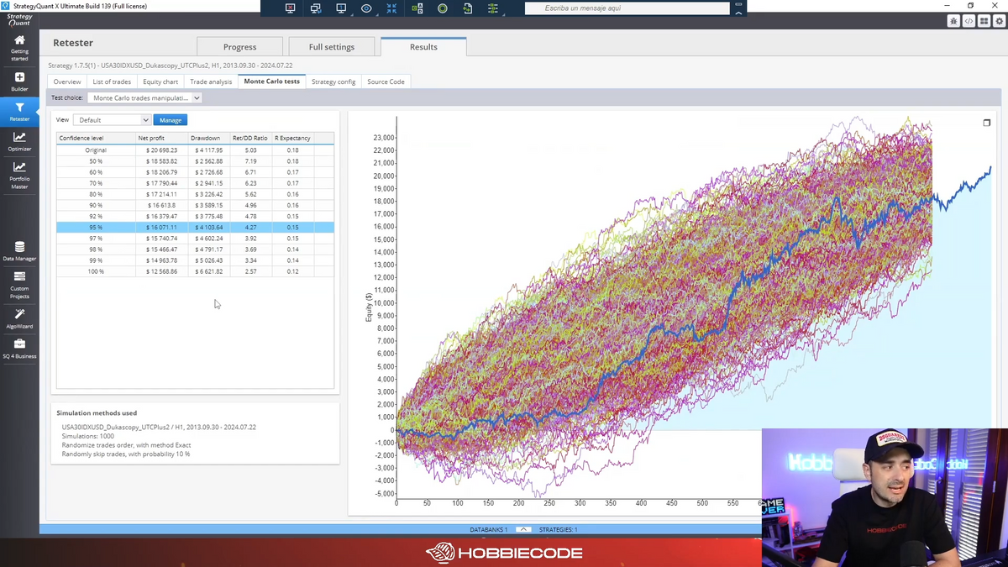Screen dimensions: 1008x567
Task: Select the 100 % confidence row
Action: click(x=195, y=271)
